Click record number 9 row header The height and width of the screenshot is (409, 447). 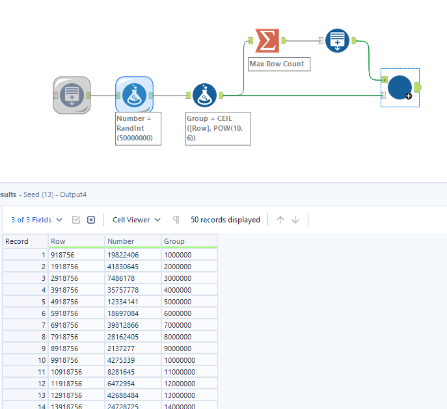(x=25, y=349)
